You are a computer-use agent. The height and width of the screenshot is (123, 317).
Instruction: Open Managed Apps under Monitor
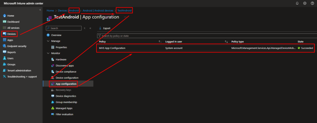[64, 108]
